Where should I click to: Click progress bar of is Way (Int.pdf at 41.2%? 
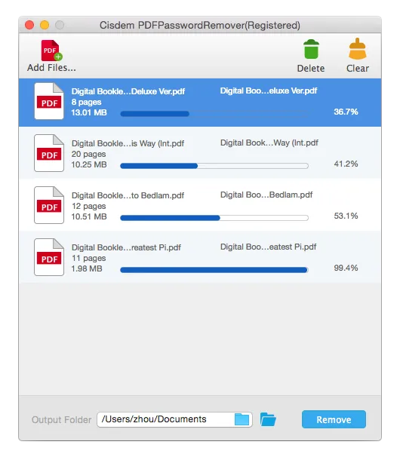pyautogui.click(x=214, y=166)
